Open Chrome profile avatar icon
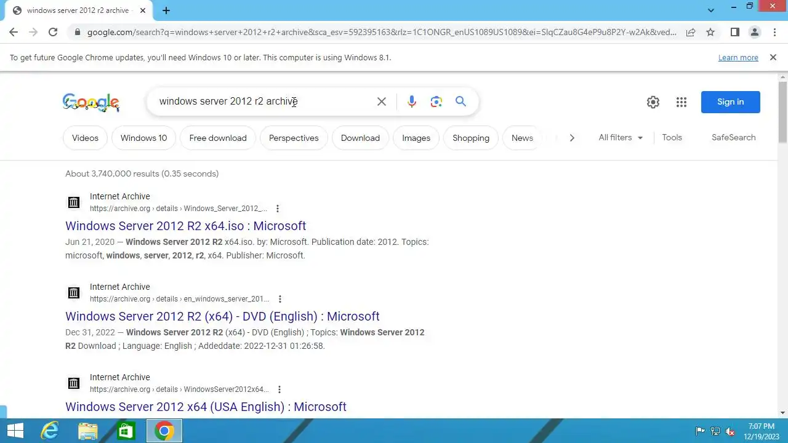 pos(754,32)
